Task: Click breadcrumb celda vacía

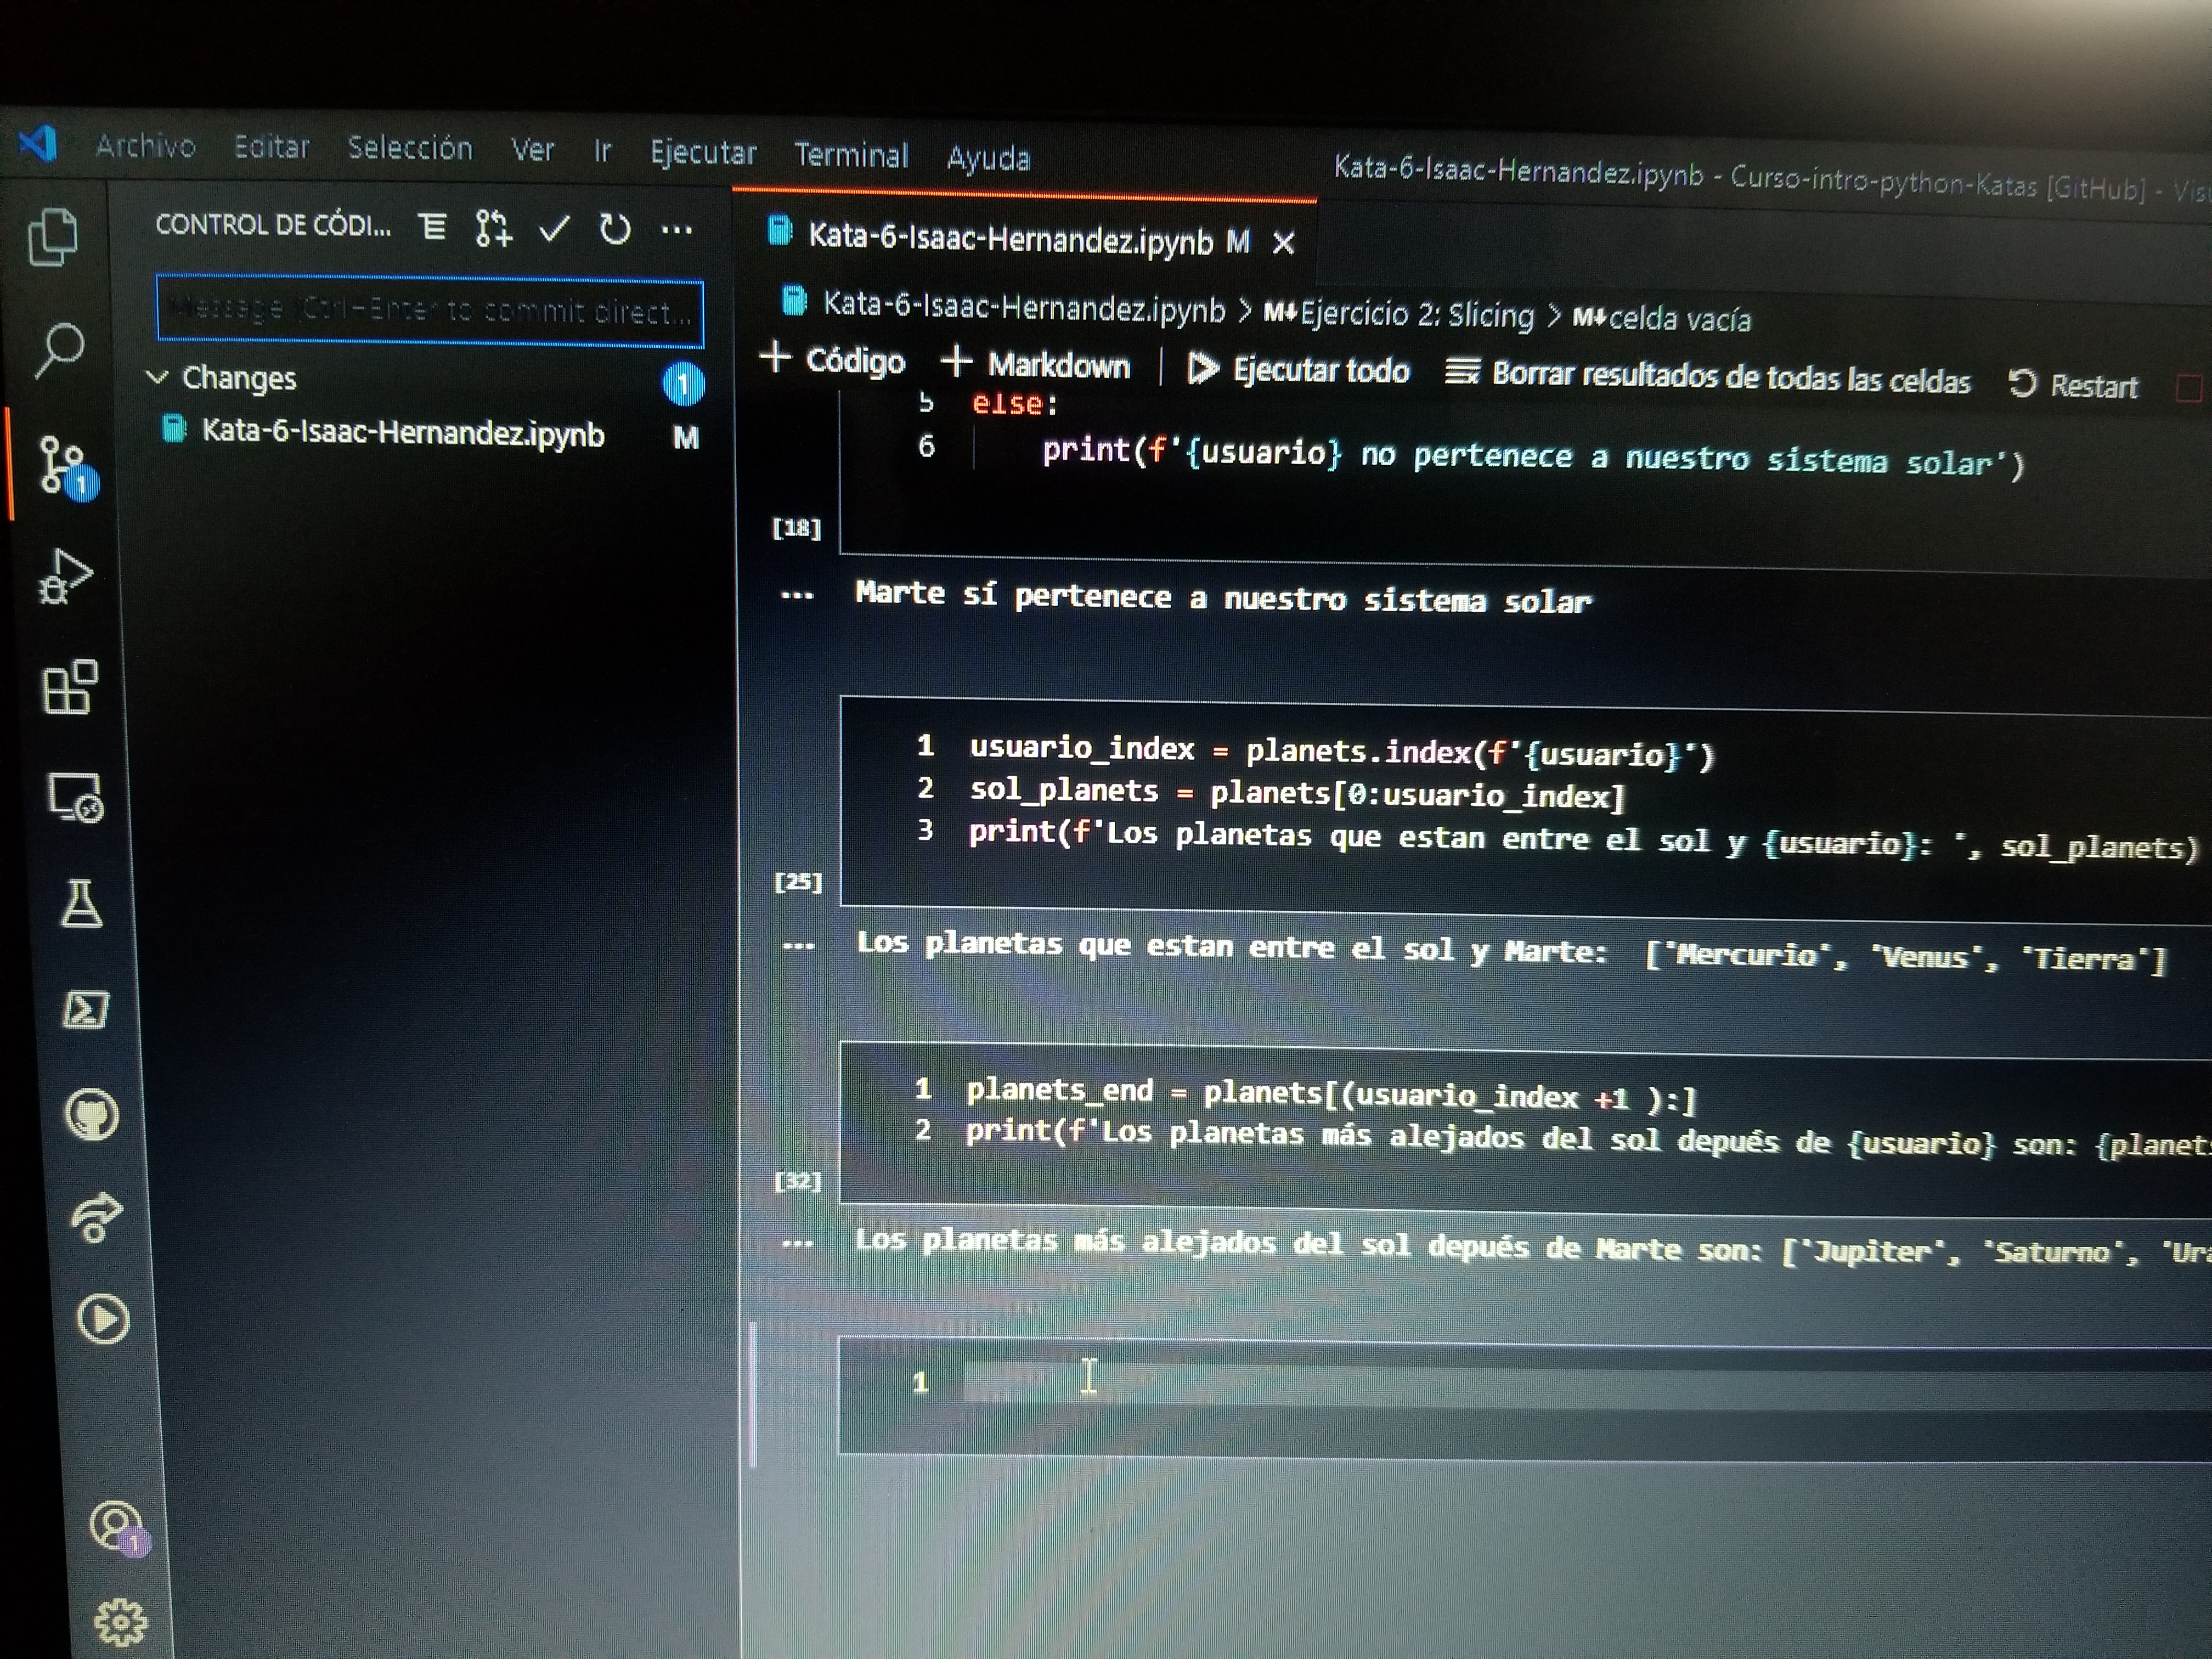Action: tap(1662, 319)
